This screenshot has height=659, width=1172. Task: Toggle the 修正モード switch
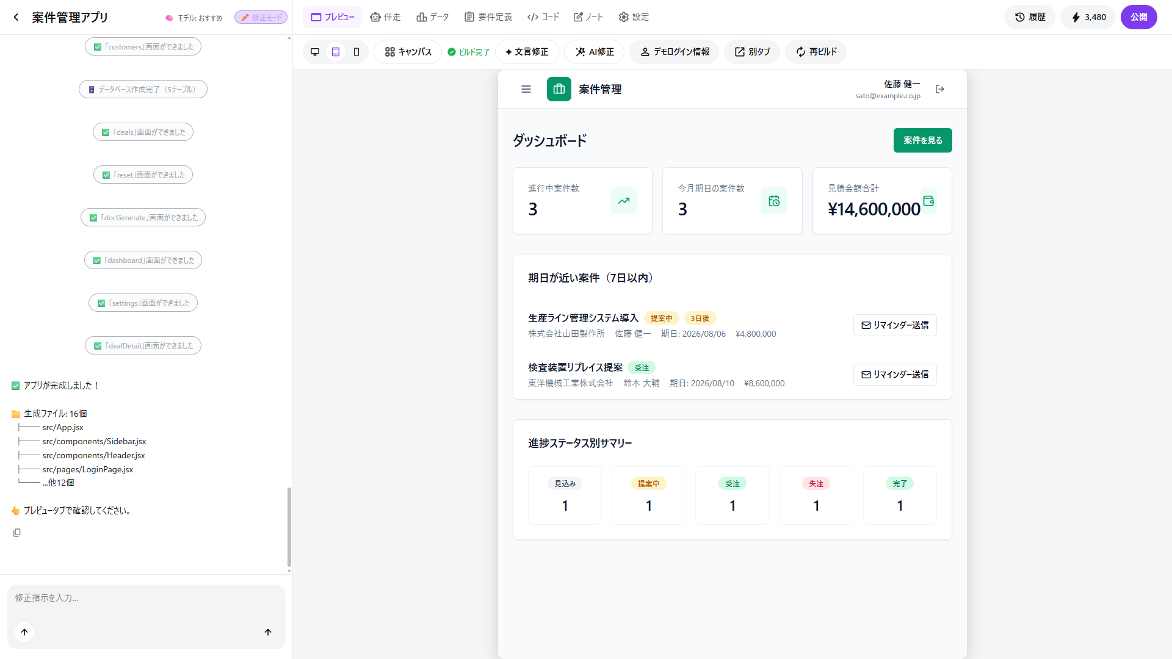point(261,18)
